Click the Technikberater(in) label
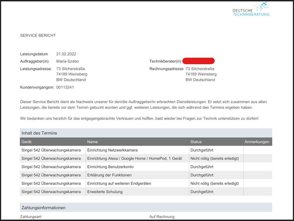Screen dimensions: 294x221 coord(165,61)
